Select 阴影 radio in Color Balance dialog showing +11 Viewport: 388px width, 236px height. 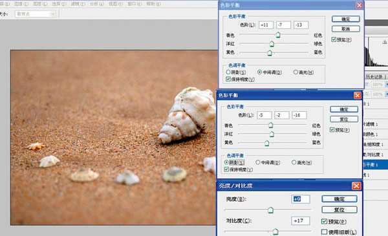(x=228, y=72)
